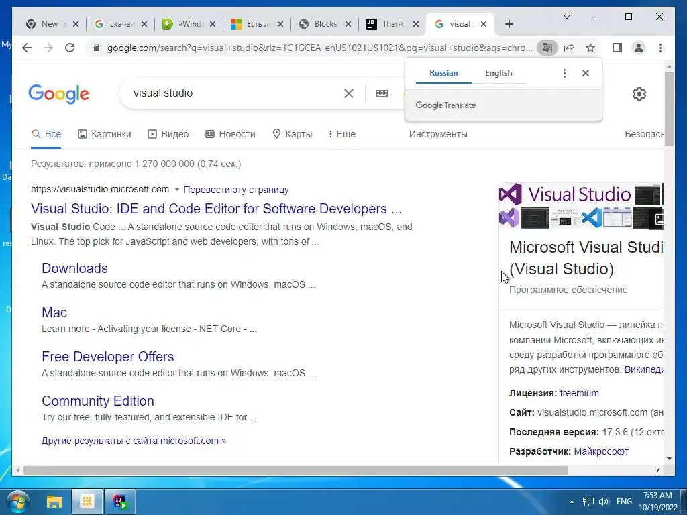Open the volume control in tray
This screenshot has width=687, height=515.
[604, 502]
